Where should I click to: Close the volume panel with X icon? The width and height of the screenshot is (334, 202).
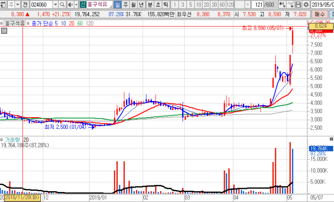point(331,139)
